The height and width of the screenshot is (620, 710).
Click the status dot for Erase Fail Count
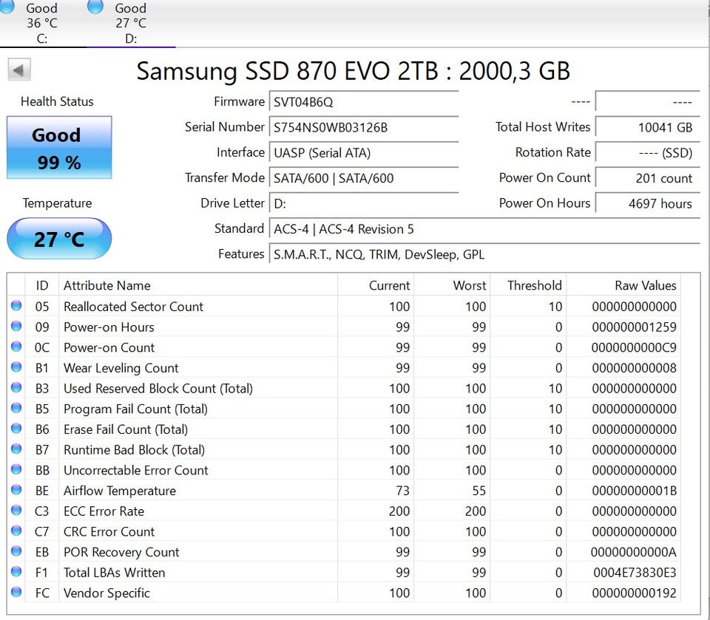coord(16,428)
